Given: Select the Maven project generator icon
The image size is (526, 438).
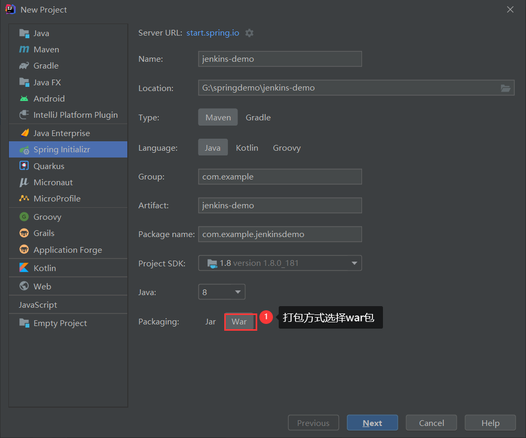Looking at the screenshot, I should tap(24, 50).
